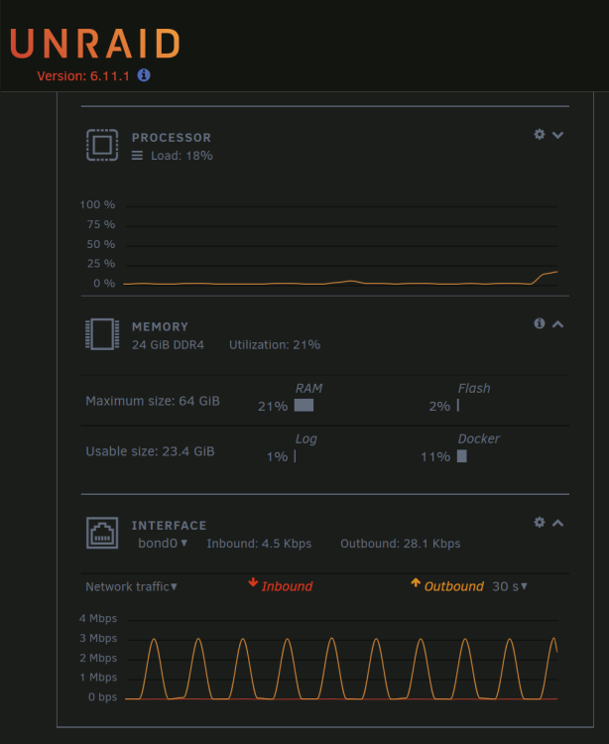Image resolution: width=609 pixels, height=744 pixels.
Task: Click the UNRAID logo
Action: tap(95, 44)
